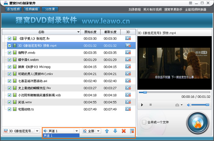Open 照片制作视频 link
The width and height of the screenshot is (214, 141).
click(152, 9)
